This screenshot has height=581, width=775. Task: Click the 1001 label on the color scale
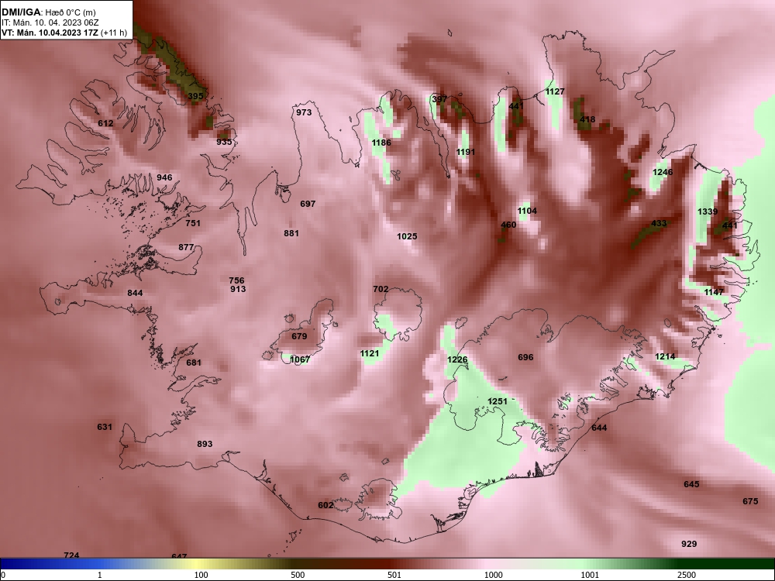click(x=590, y=575)
